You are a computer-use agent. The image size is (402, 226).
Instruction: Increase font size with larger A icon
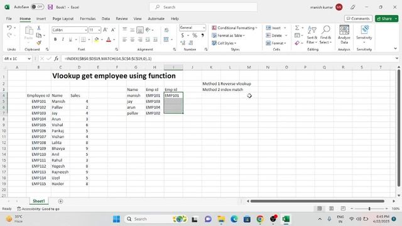point(105,30)
